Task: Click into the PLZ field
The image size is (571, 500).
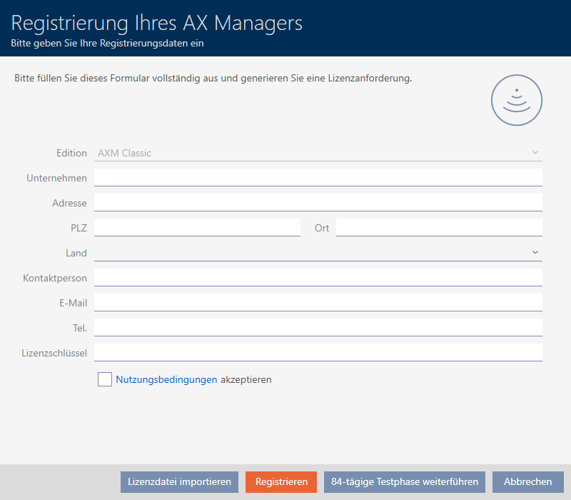Action: (x=197, y=227)
